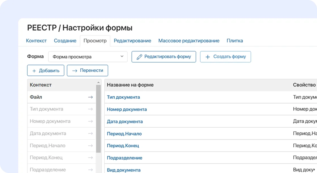Click the chevron in the form selector
The height and width of the screenshot is (173, 317).
pos(122,57)
